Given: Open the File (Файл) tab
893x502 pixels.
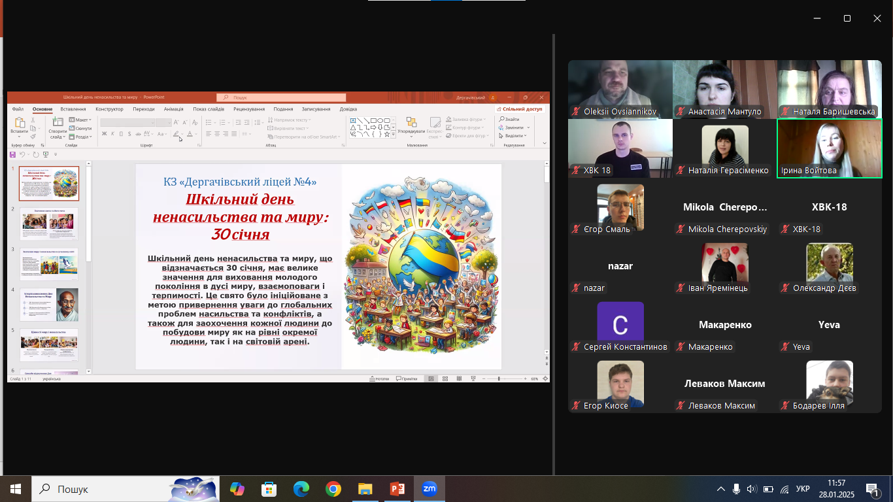Looking at the screenshot, I should (x=18, y=109).
